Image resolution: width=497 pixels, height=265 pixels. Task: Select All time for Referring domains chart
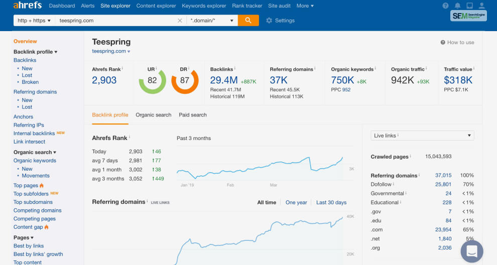[x=267, y=202]
